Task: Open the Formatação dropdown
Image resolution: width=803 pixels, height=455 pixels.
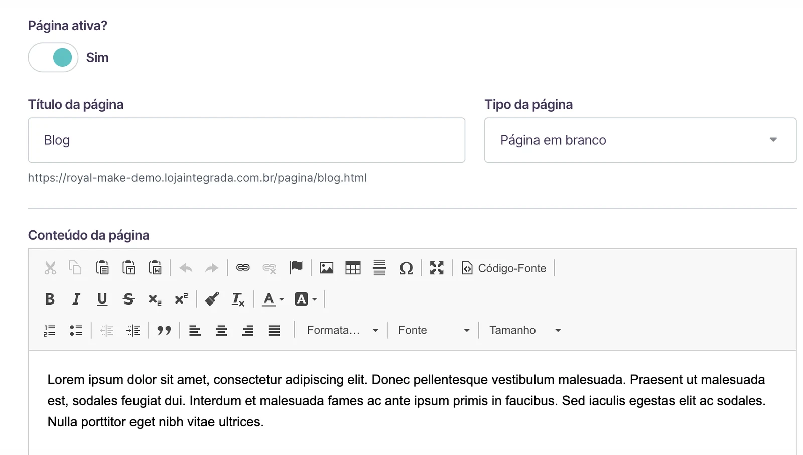Action: tap(343, 330)
